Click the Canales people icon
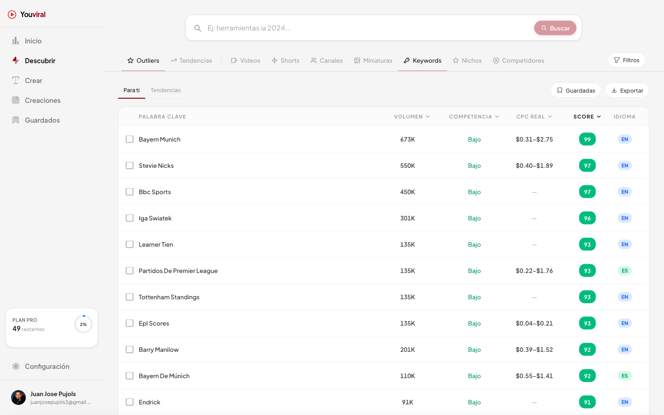 (314, 60)
